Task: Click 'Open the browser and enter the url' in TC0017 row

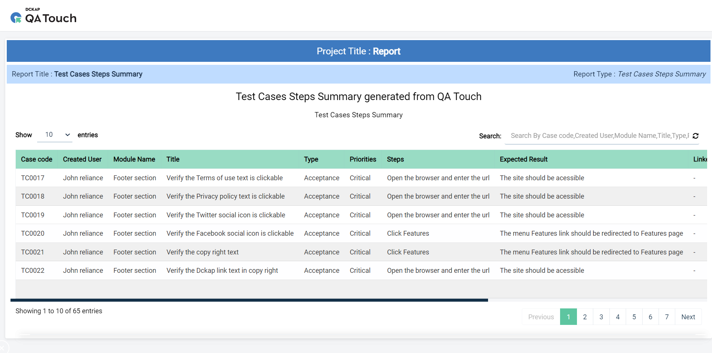Action: click(438, 178)
